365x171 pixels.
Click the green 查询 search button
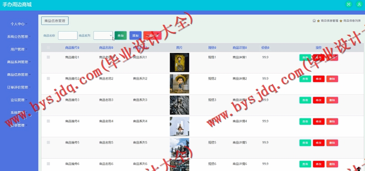(121, 36)
